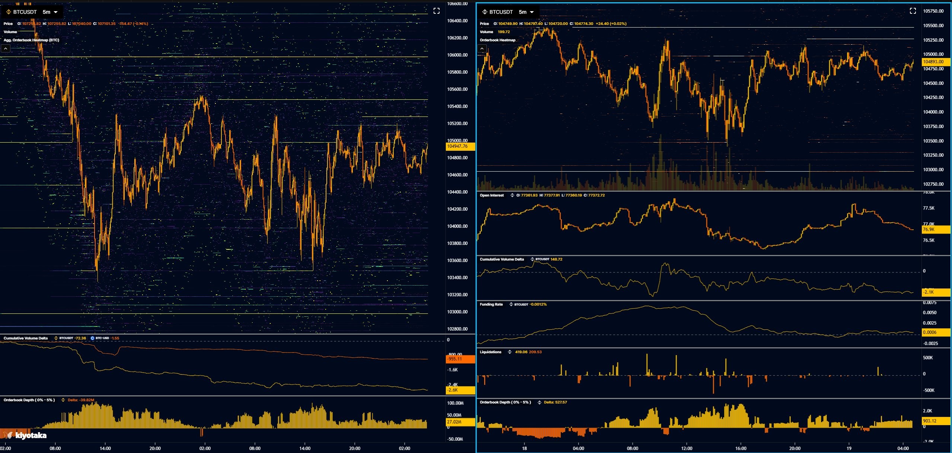
Task: Click the date 19 label on right time axis
Action: (x=849, y=448)
